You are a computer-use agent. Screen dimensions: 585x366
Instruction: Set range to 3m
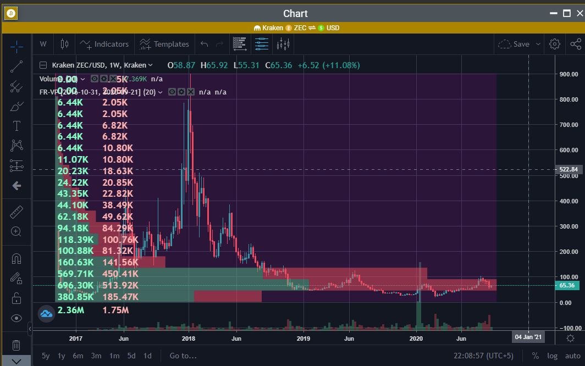(96, 356)
